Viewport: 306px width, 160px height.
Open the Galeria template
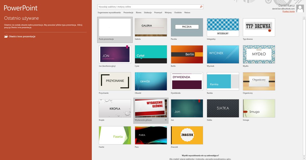coord(151,27)
